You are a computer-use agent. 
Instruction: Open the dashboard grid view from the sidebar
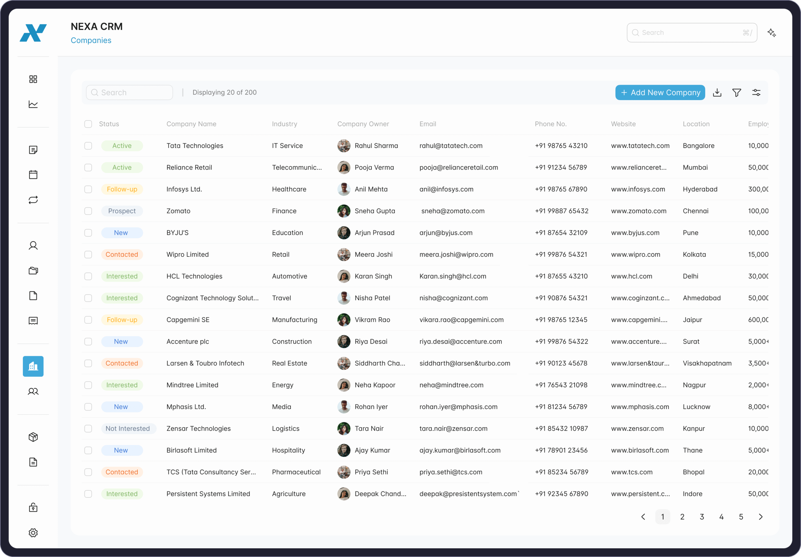(33, 79)
